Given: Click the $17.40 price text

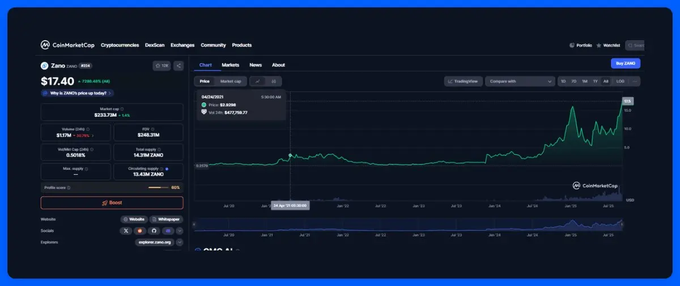Looking at the screenshot, I should 57,81.
